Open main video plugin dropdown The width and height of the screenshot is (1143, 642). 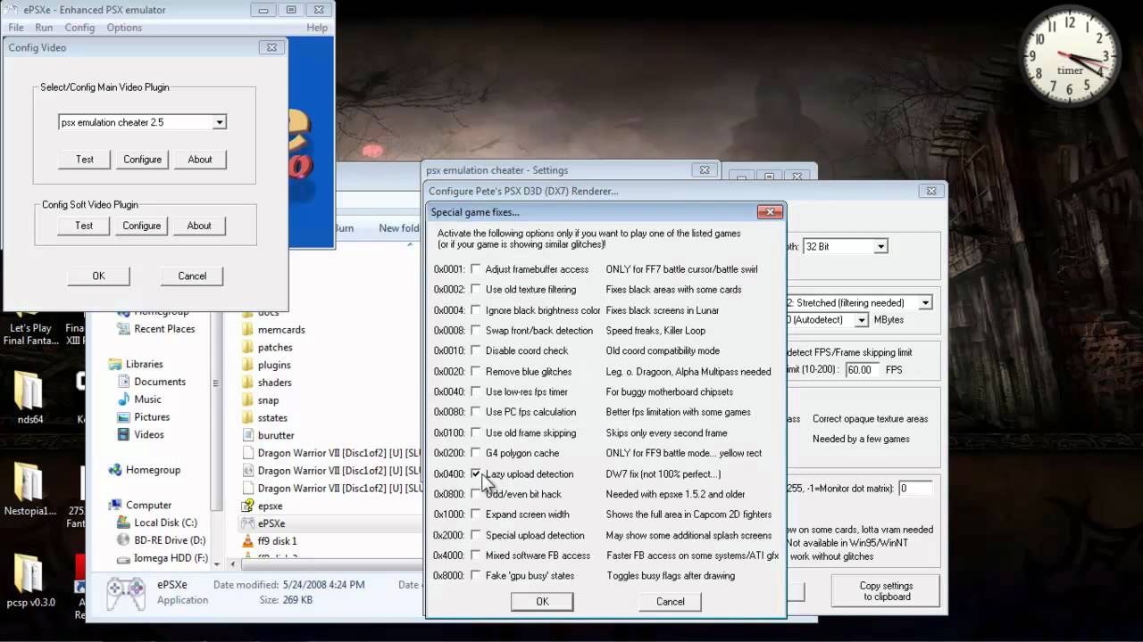[x=219, y=122]
